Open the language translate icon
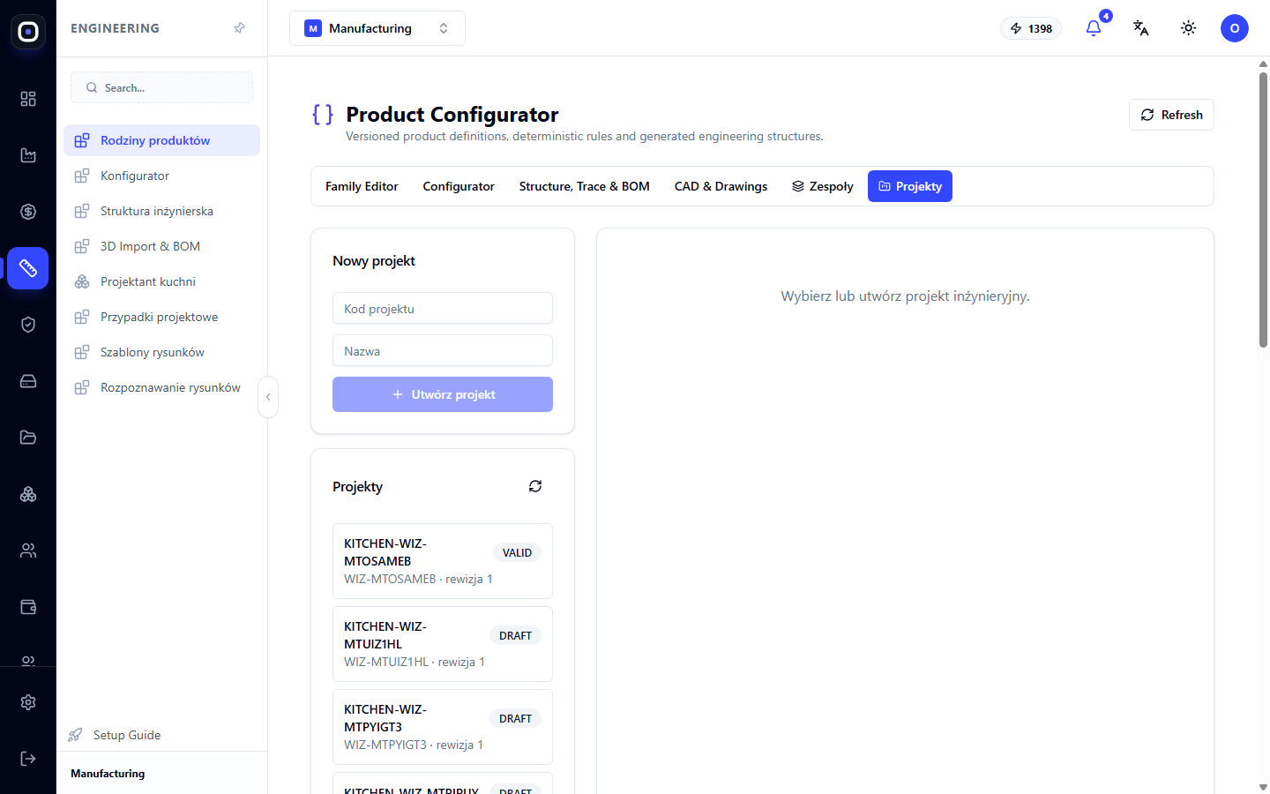The image size is (1270, 794). click(x=1141, y=28)
